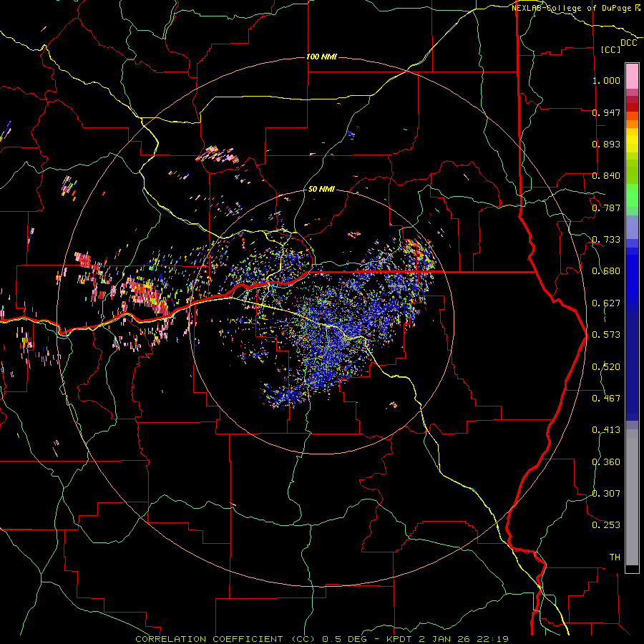Click the 0.573 color scale value
The image size is (644, 644).
point(606,335)
